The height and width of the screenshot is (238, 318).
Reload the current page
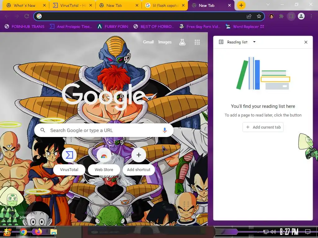(x=27, y=16)
